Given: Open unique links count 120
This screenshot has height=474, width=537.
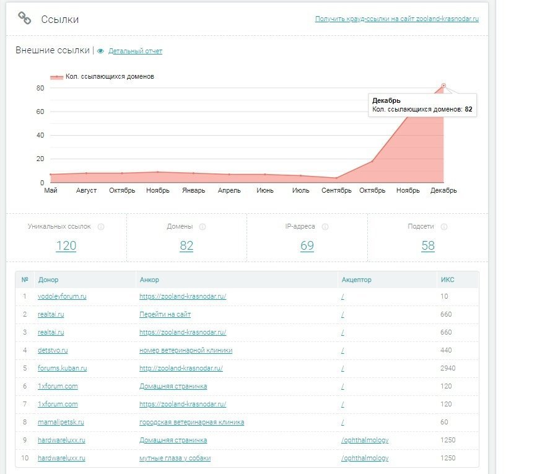Looking at the screenshot, I should [x=66, y=245].
